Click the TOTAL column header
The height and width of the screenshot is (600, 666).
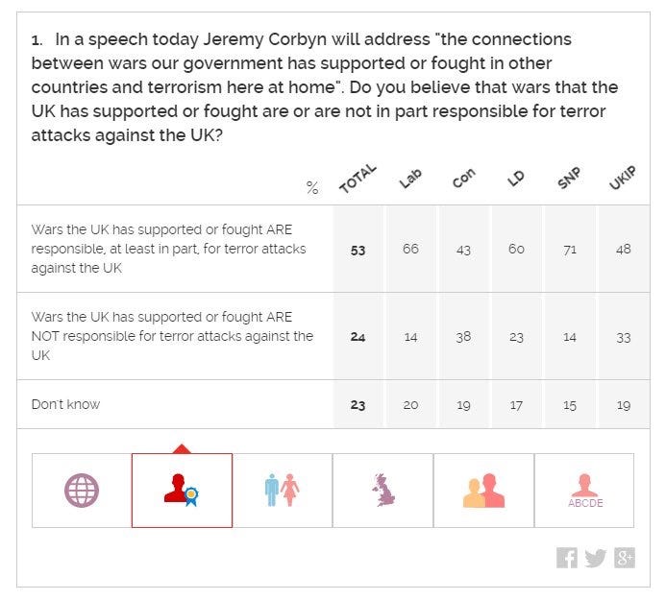[358, 179]
